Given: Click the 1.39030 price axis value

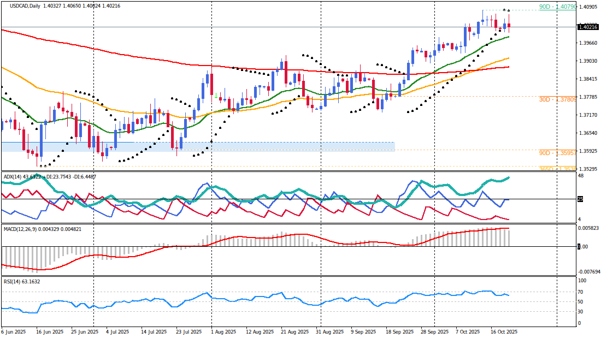Looking at the screenshot, I should click(590, 61).
